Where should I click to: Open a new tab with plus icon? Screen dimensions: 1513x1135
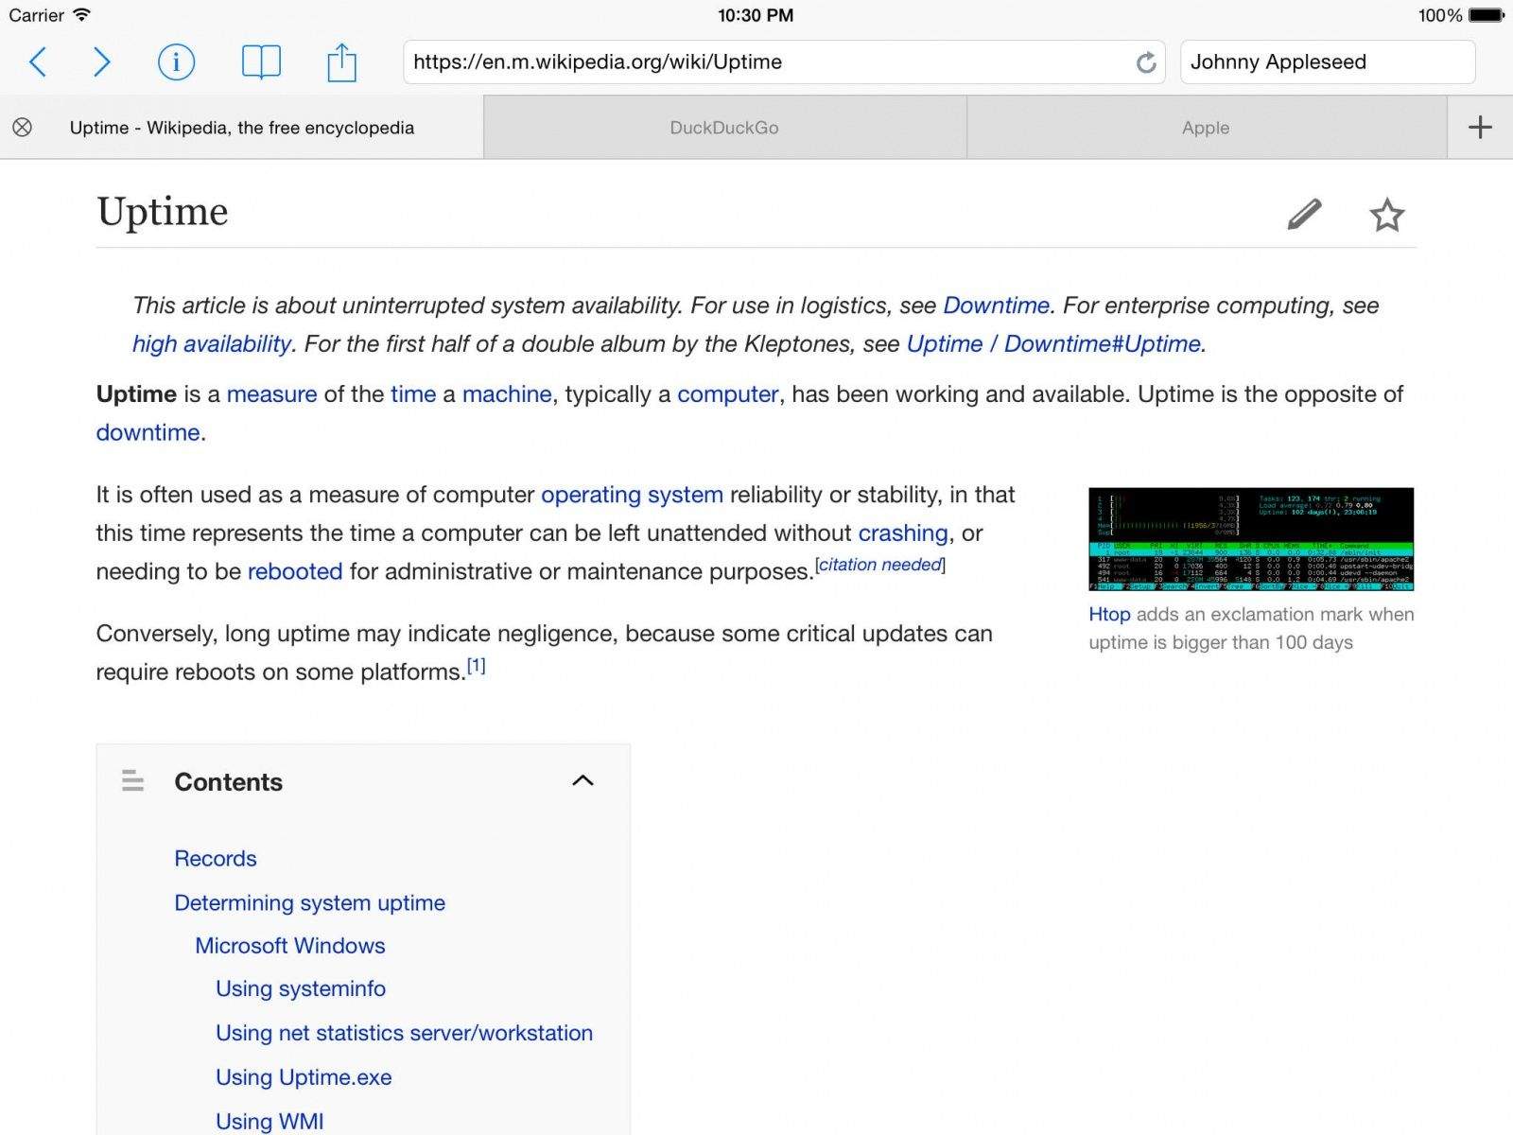tap(1480, 128)
